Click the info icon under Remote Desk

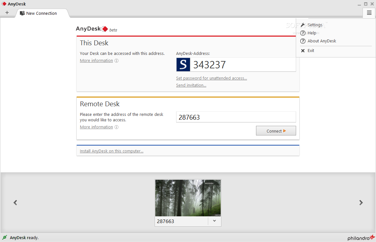(x=116, y=127)
